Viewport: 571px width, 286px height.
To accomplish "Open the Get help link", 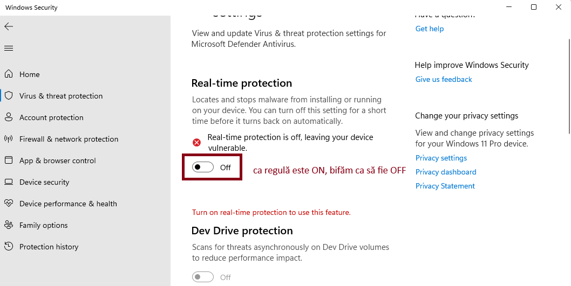I will point(430,29).
